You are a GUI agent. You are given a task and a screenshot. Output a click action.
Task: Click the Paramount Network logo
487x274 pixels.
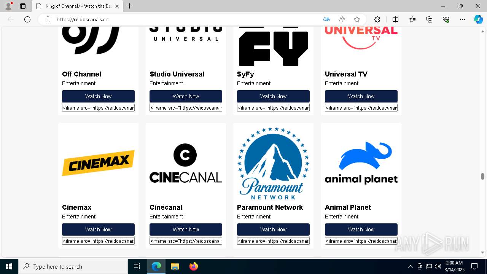point(273,163)
